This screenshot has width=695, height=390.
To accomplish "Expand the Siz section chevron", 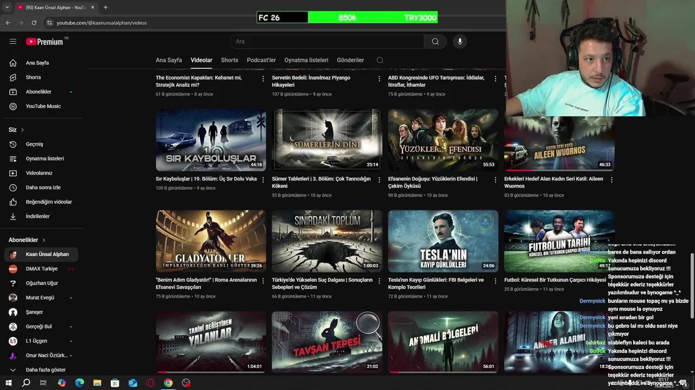I will (x=22, y=130).
